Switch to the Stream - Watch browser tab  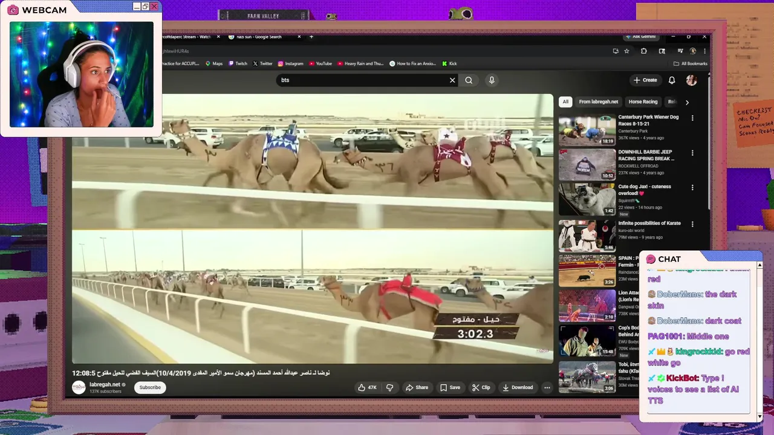click(x=186, y=37)
